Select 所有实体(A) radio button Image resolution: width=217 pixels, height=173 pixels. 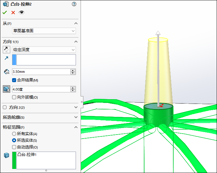(x=14, y=134)
